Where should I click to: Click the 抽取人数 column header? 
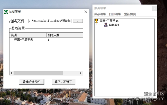coord(64,35)
